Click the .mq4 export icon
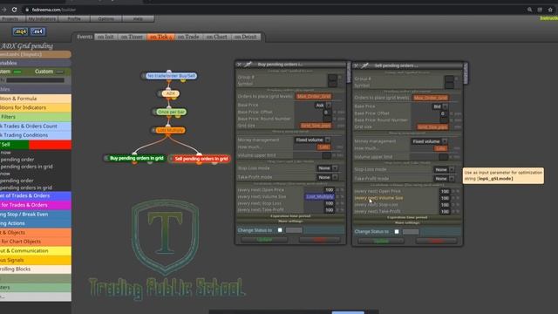558x314 pixels. click(x=20, y=31)
